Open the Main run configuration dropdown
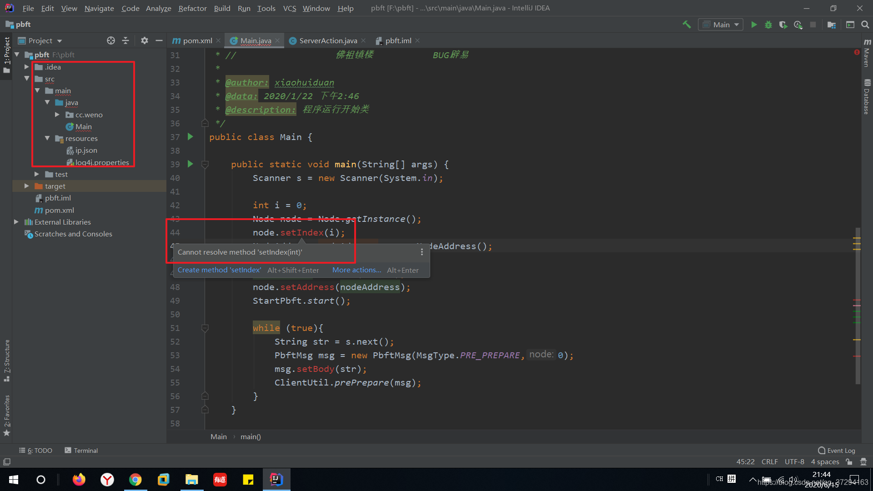The width and height of the screenshot is (873, 491). [x=721, y=25]
